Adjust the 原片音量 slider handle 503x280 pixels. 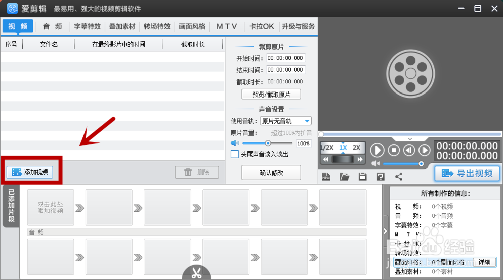pos(268,143)
